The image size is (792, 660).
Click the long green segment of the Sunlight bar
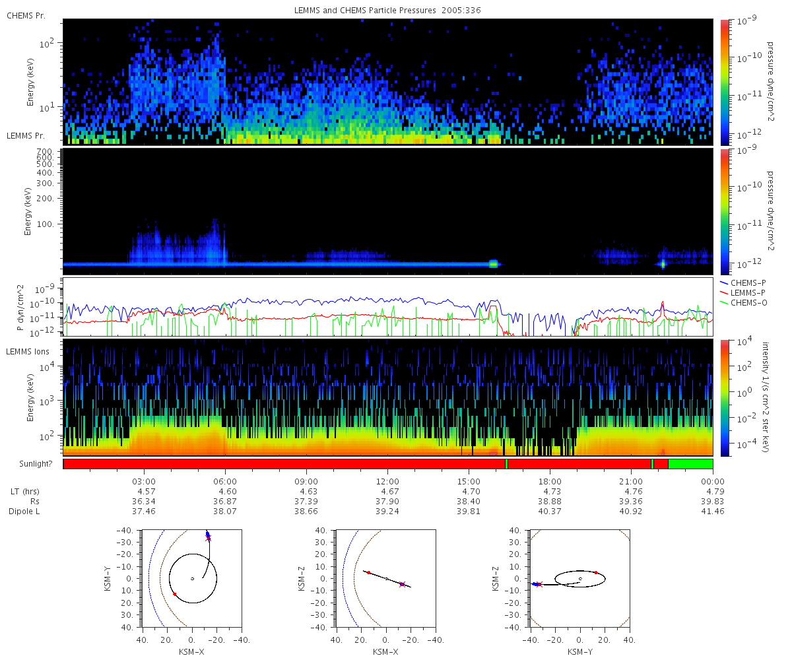[x=690, y=464]
